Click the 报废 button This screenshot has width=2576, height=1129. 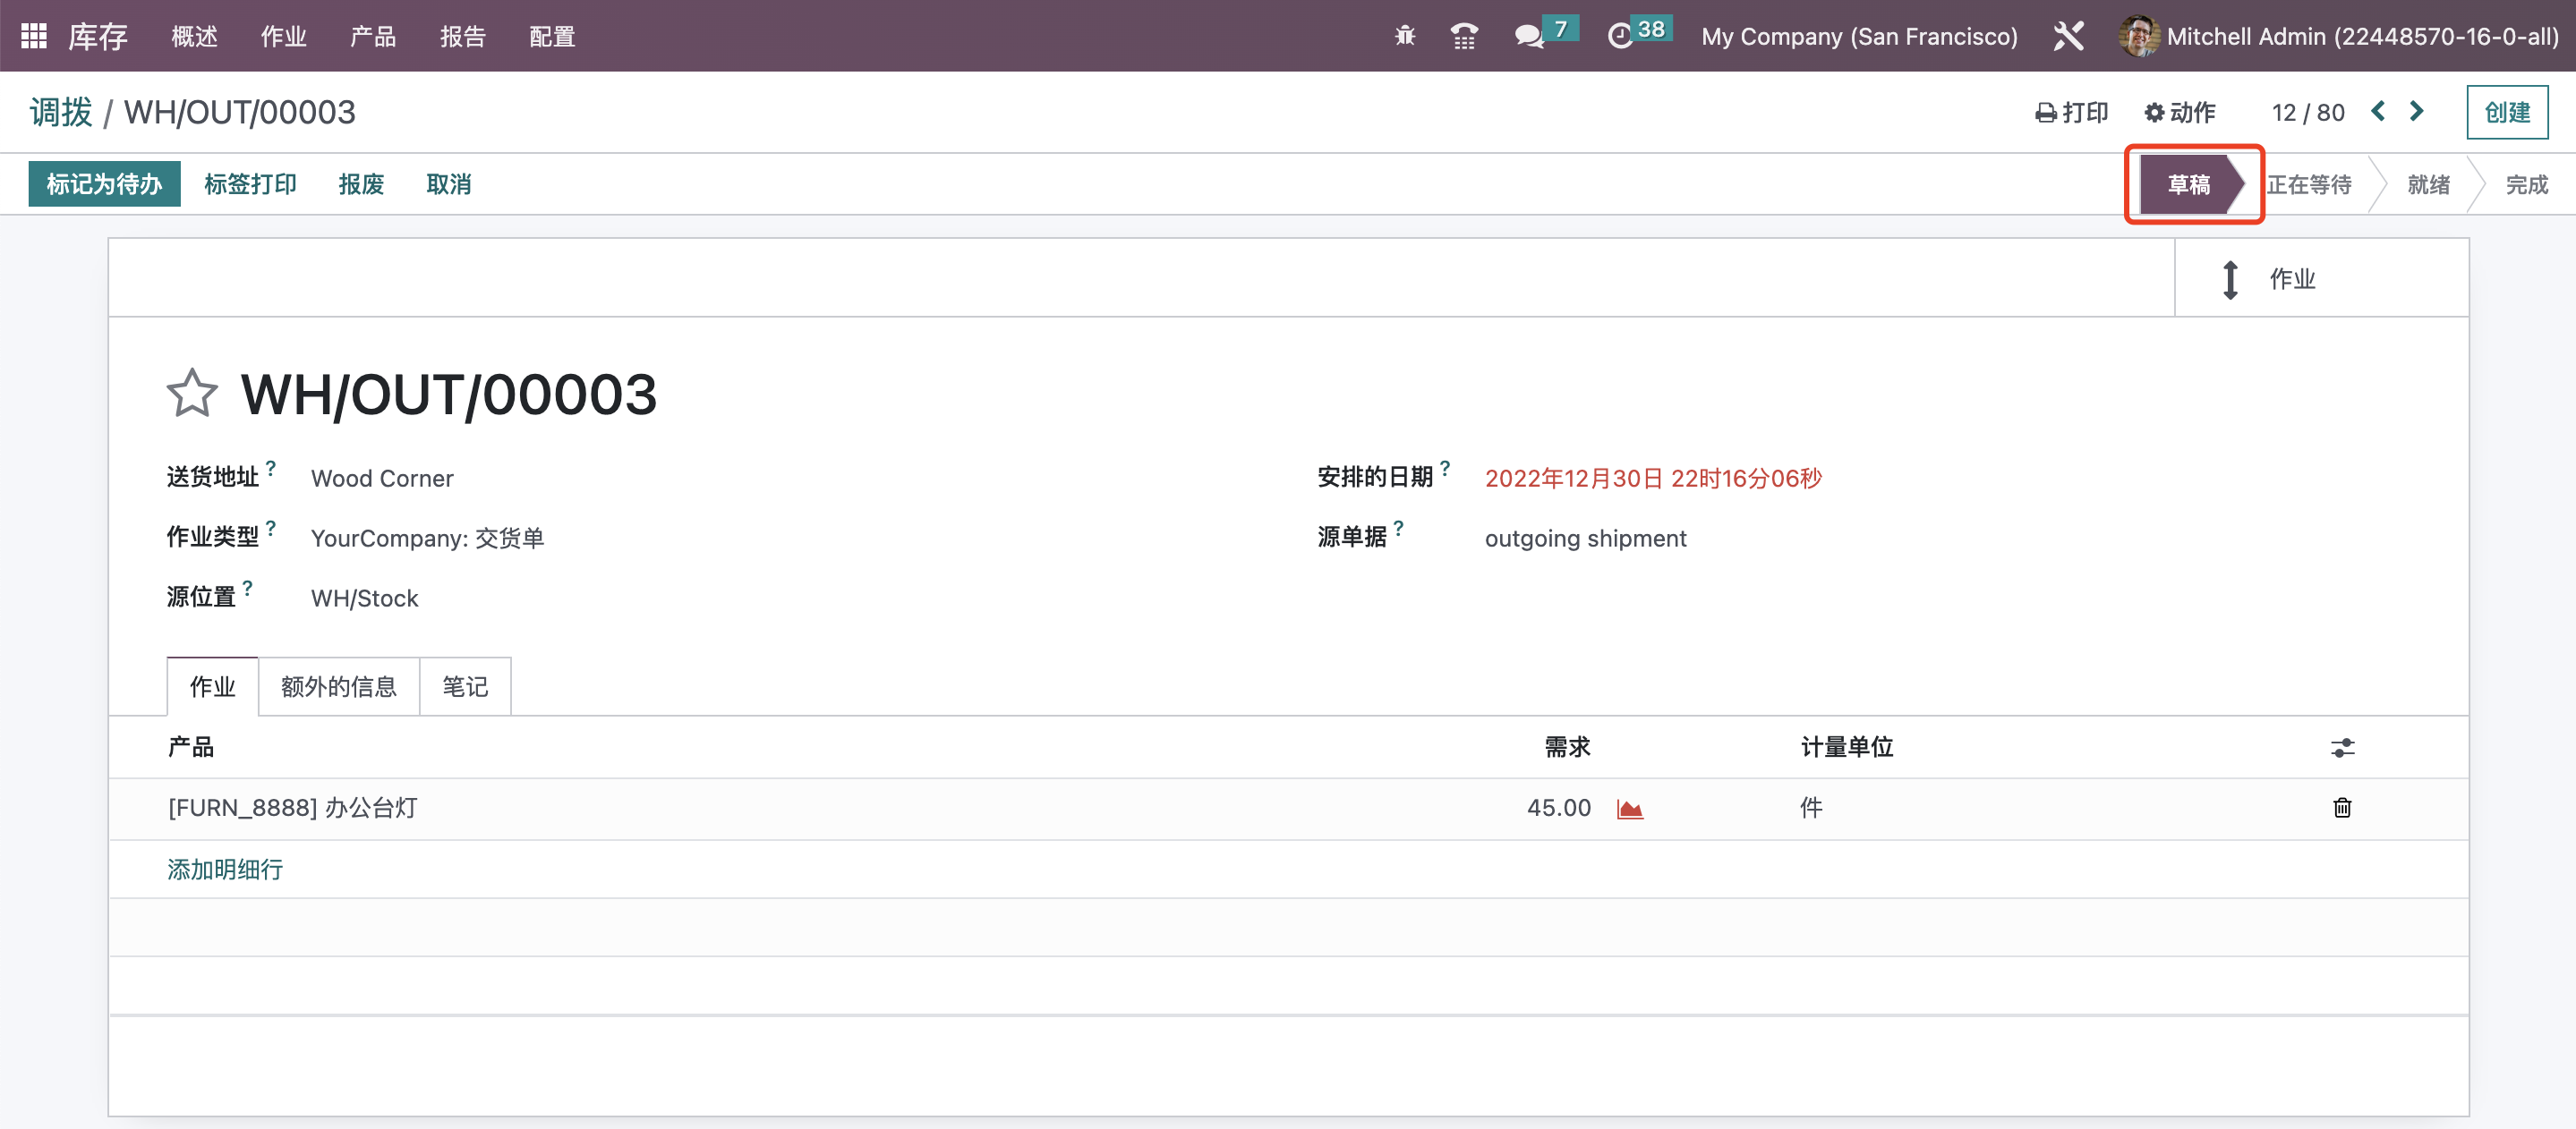click(x=361, y=183)
